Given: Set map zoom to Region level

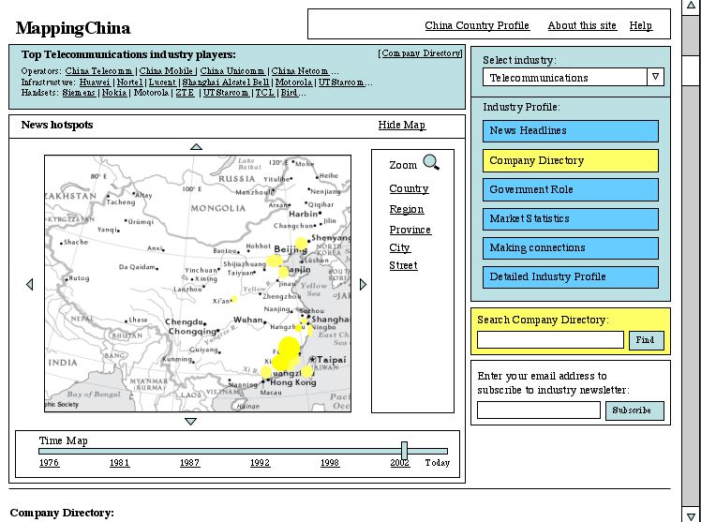Looking at the screenshot, I should (407, 209).
